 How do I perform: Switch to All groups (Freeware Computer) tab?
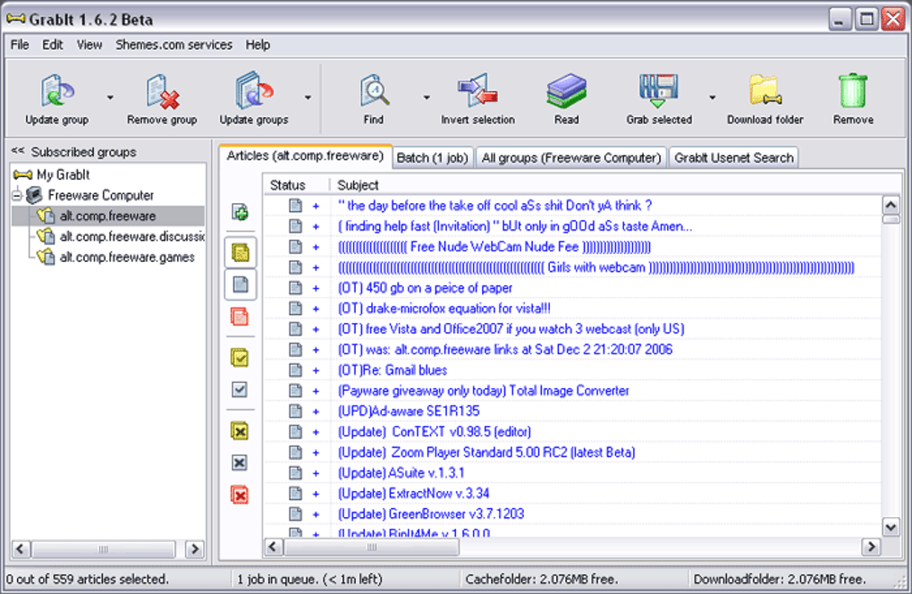(571, 157)
